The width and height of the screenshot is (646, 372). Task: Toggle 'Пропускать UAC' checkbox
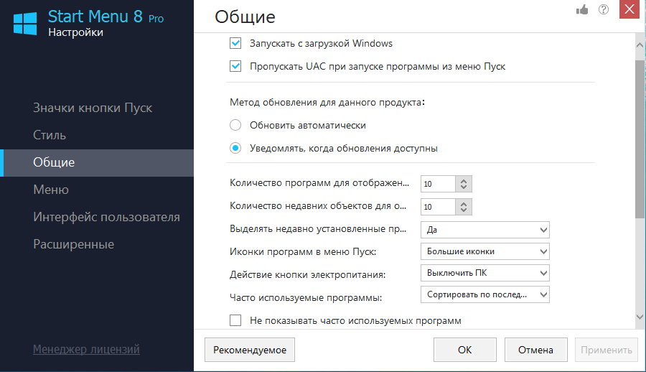click(235, 66)
